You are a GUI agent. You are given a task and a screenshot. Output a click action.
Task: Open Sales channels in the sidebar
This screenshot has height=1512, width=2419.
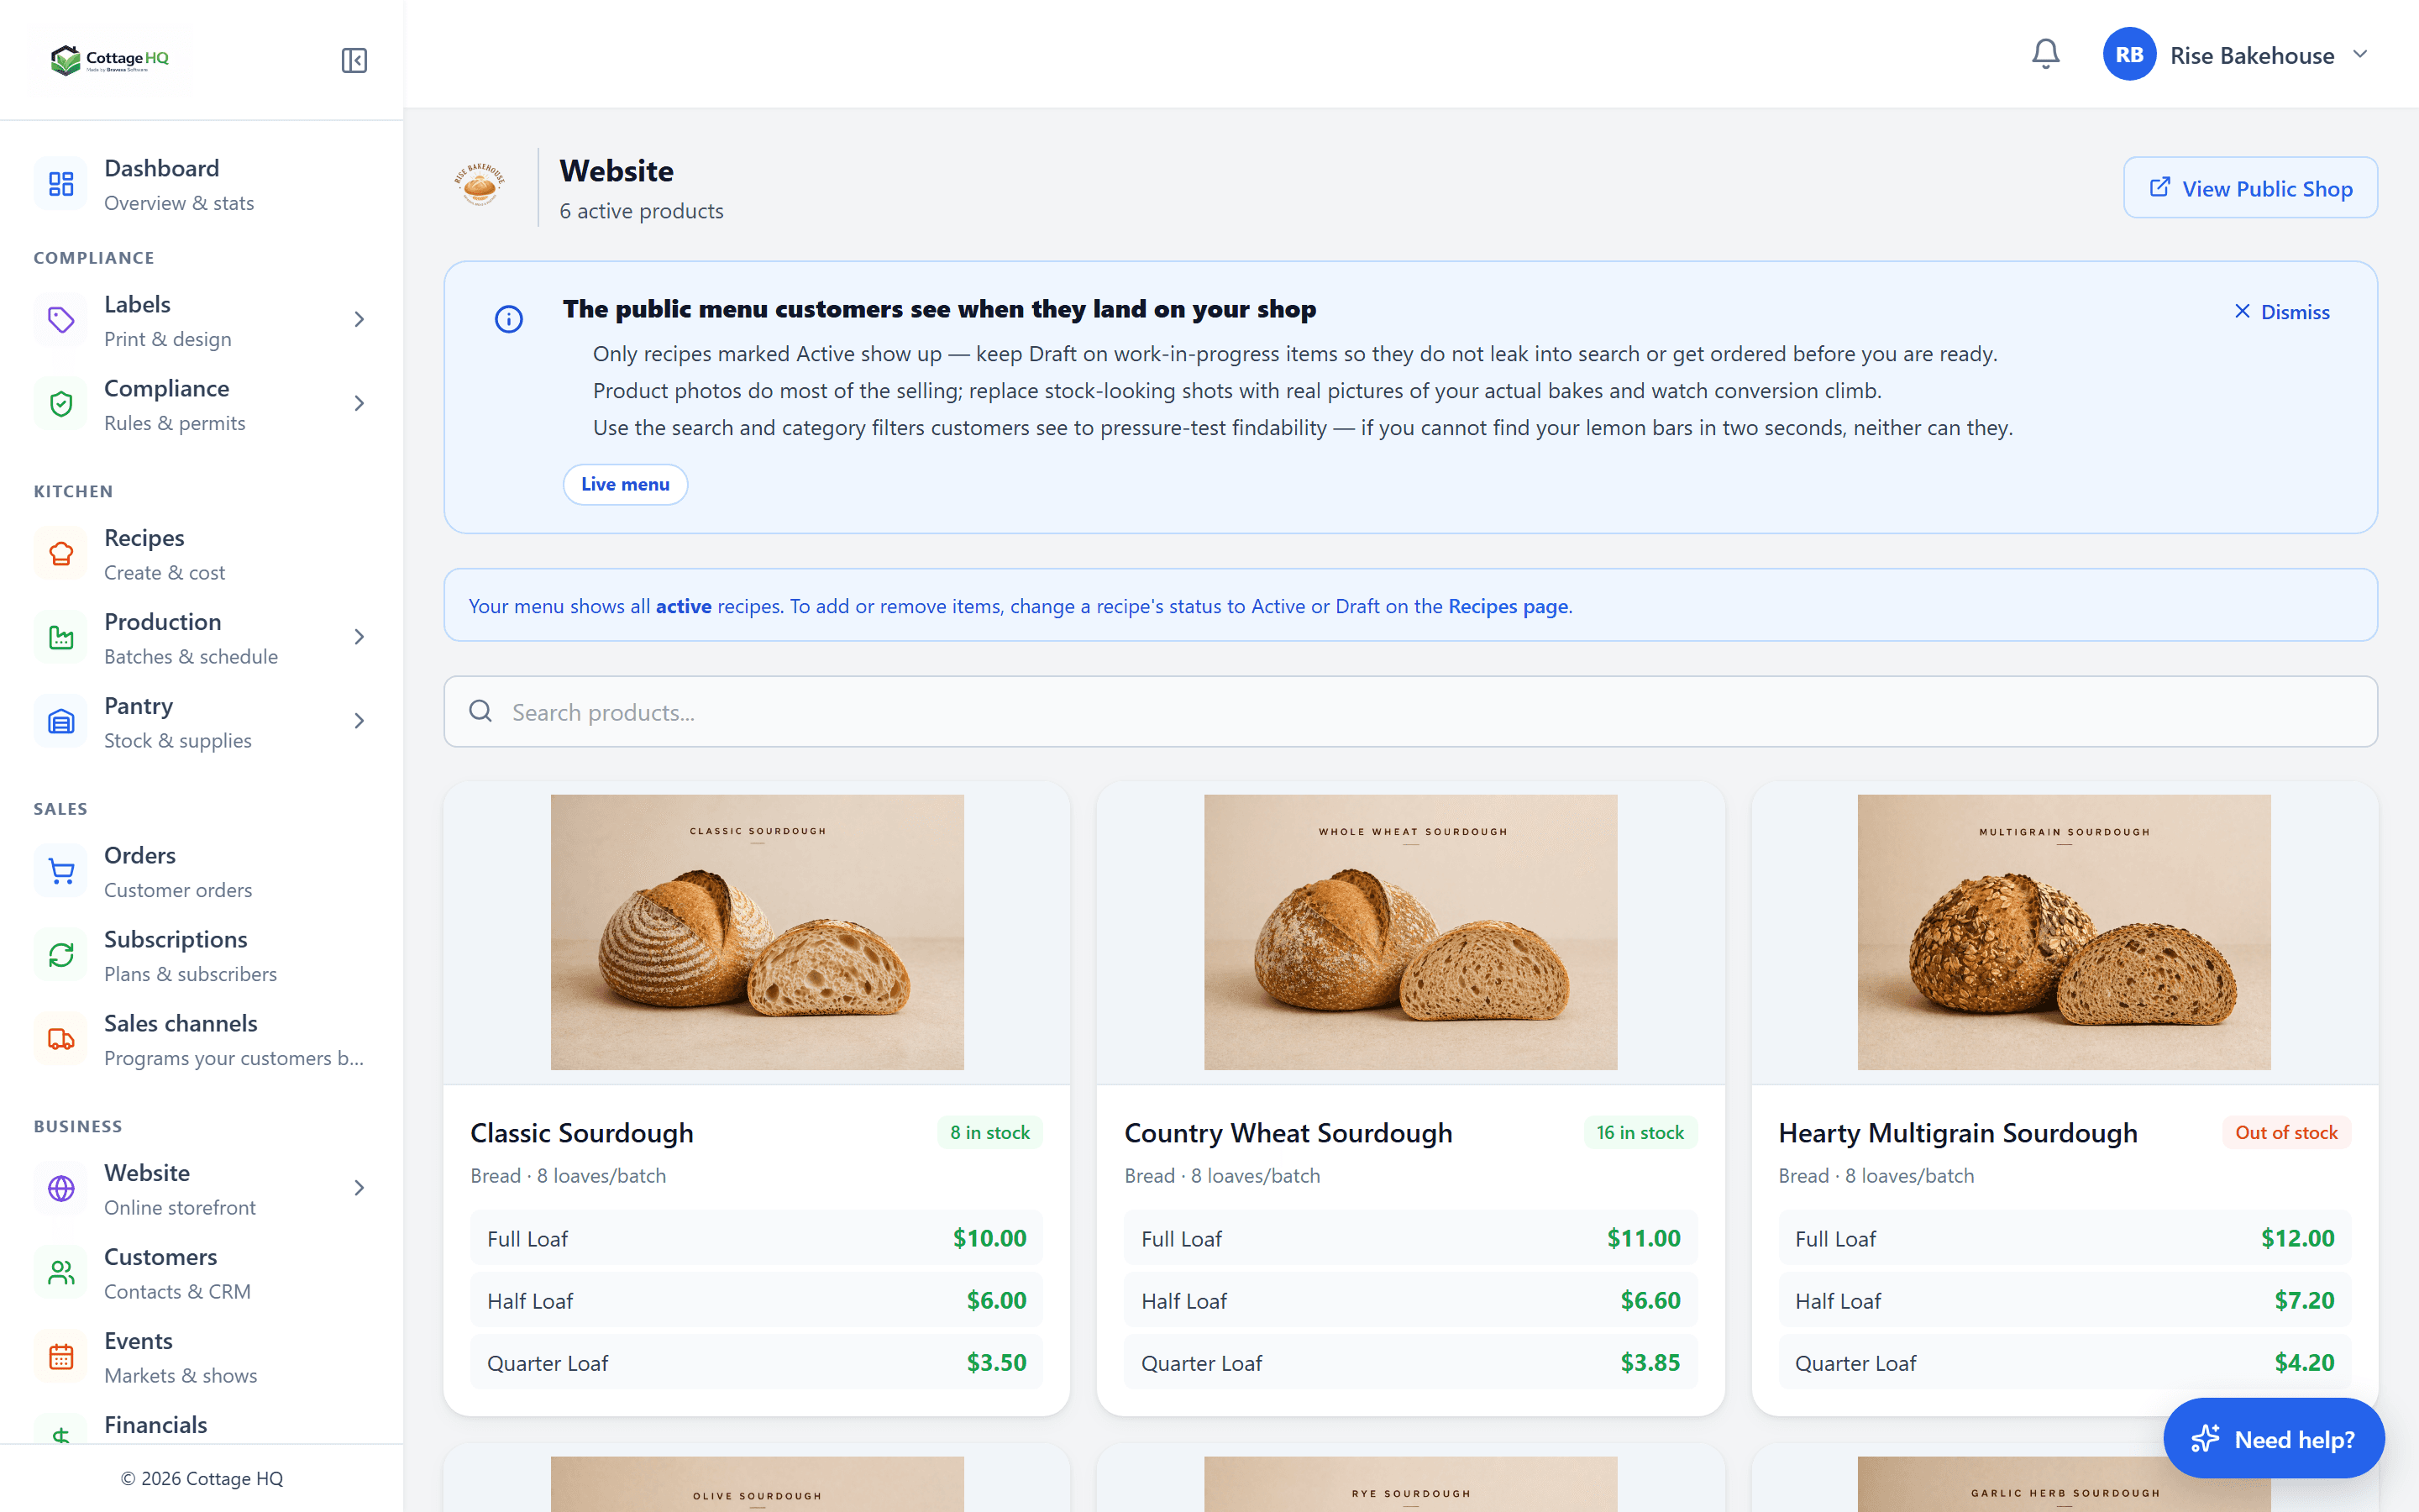[x=201, y=1040]
